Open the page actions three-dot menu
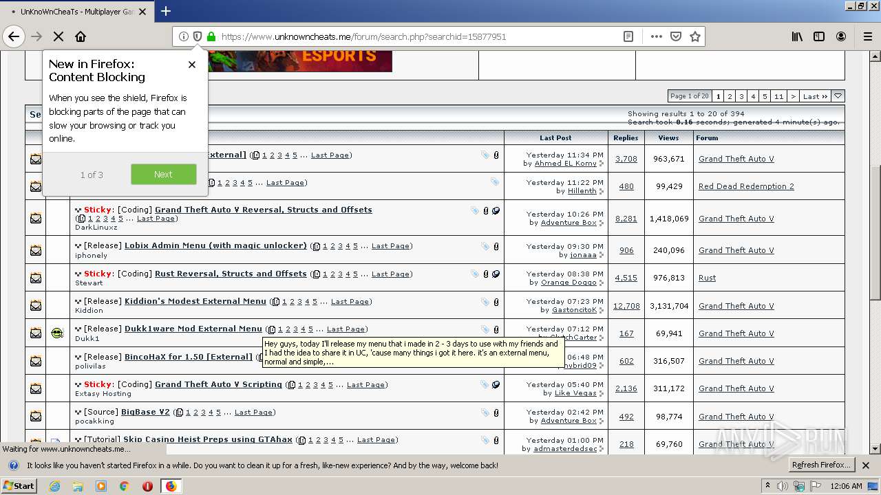881x495 pixels. coord(656,36)
